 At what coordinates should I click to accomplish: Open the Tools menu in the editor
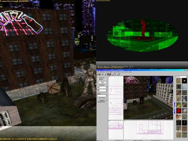[x=123, y=72]
